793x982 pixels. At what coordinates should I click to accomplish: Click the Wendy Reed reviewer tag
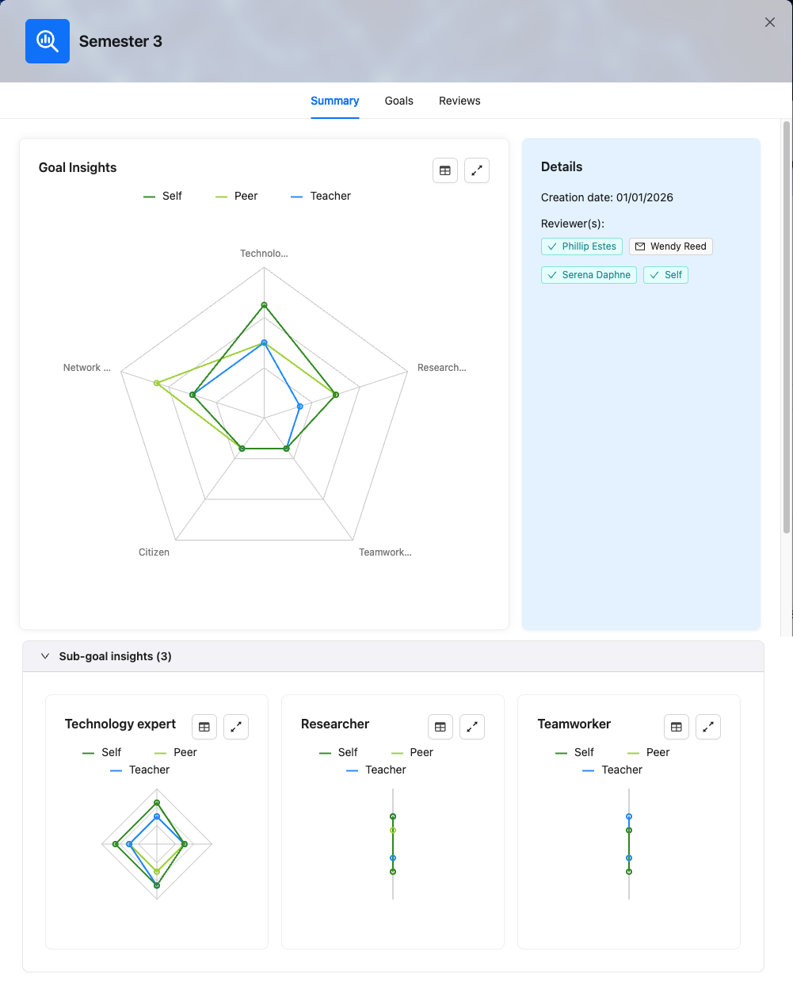[671, 246]
